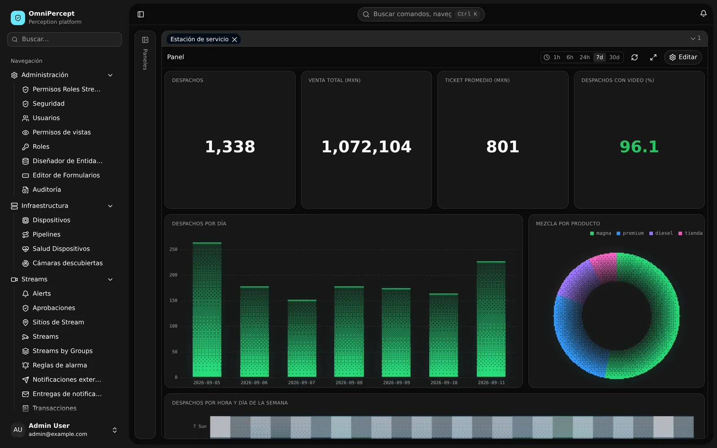Click the Usuarios people icon
This screenshot has width=717, height=448.
pos(26,118)
